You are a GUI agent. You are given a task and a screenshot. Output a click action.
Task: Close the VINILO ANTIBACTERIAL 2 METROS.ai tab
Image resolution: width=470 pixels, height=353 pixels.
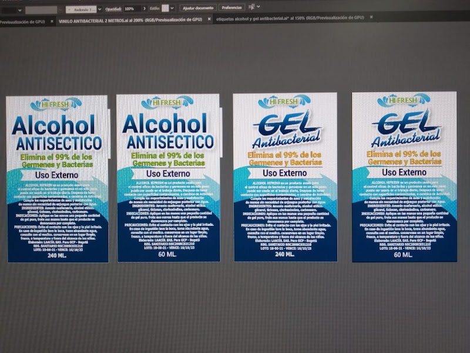209,19
